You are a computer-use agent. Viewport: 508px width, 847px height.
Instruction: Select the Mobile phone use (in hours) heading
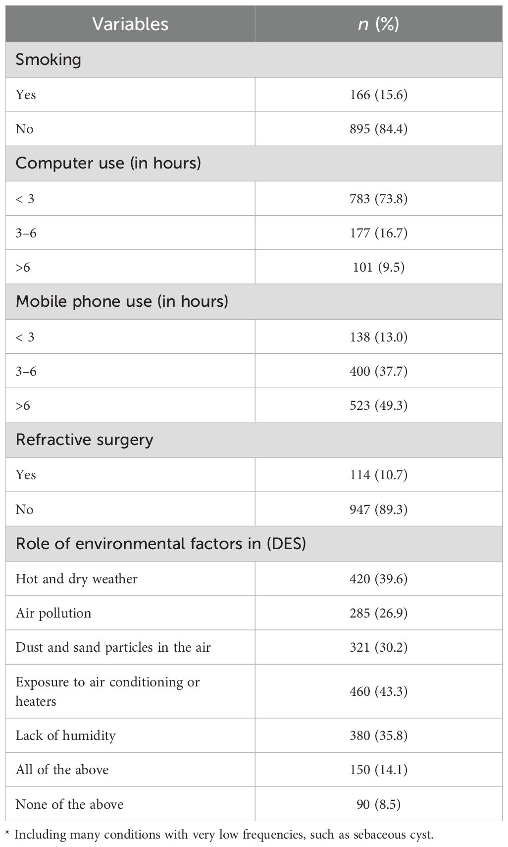click(122, 301)
